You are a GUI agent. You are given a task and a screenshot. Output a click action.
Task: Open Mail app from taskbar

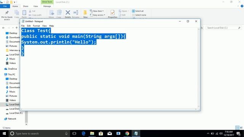pos(109,134)
